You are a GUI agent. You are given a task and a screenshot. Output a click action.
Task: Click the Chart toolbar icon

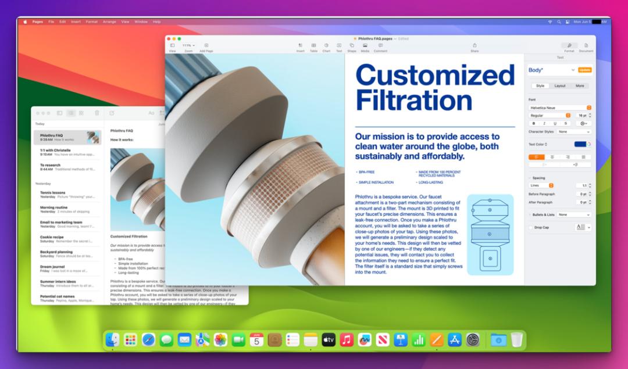coord(326,46)
